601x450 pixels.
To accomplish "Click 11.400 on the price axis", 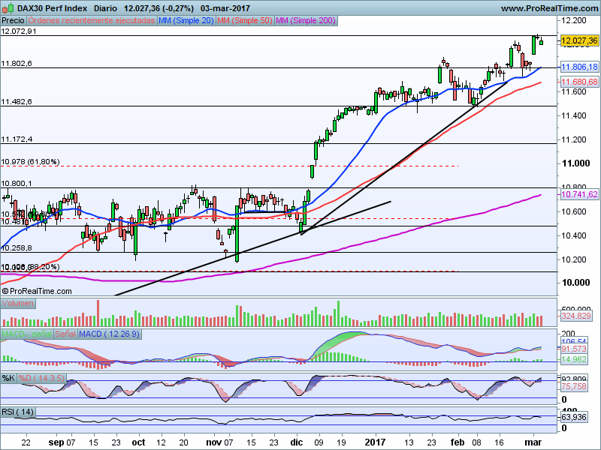I will point(573,115).
